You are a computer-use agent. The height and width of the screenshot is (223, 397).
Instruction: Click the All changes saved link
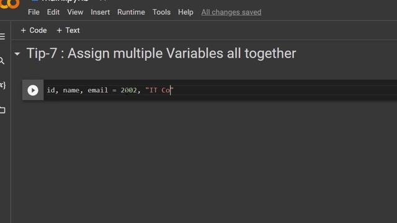[231, 12]
